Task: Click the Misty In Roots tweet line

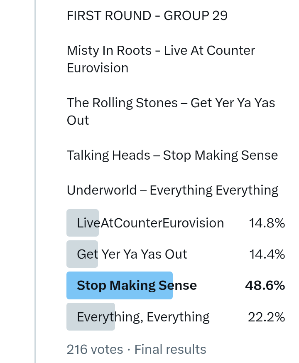Action: click(161, 59)
